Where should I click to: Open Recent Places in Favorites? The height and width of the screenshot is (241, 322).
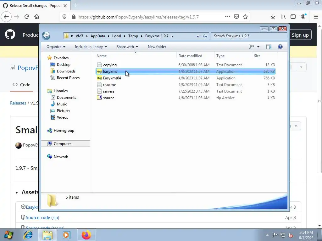click(x=68, y=78)
